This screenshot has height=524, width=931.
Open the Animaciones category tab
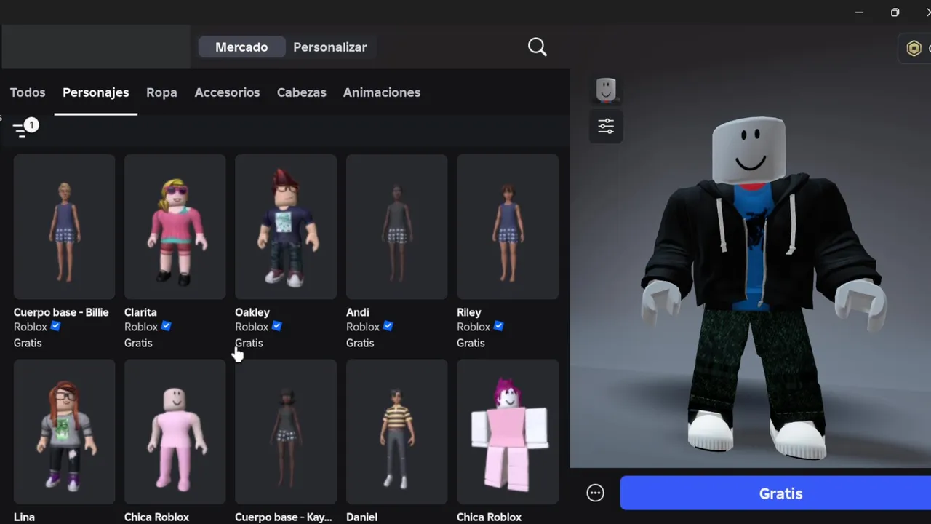[382, 92]
